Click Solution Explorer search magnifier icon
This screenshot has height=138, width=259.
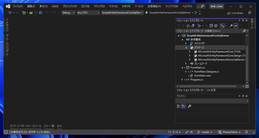244,31
